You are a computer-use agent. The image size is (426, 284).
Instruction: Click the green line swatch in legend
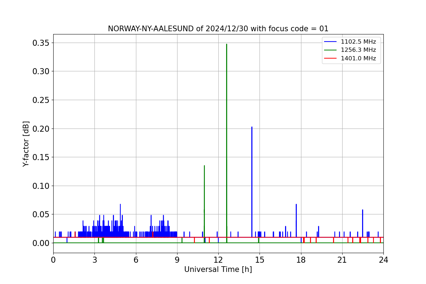click(x=331, y=50)
